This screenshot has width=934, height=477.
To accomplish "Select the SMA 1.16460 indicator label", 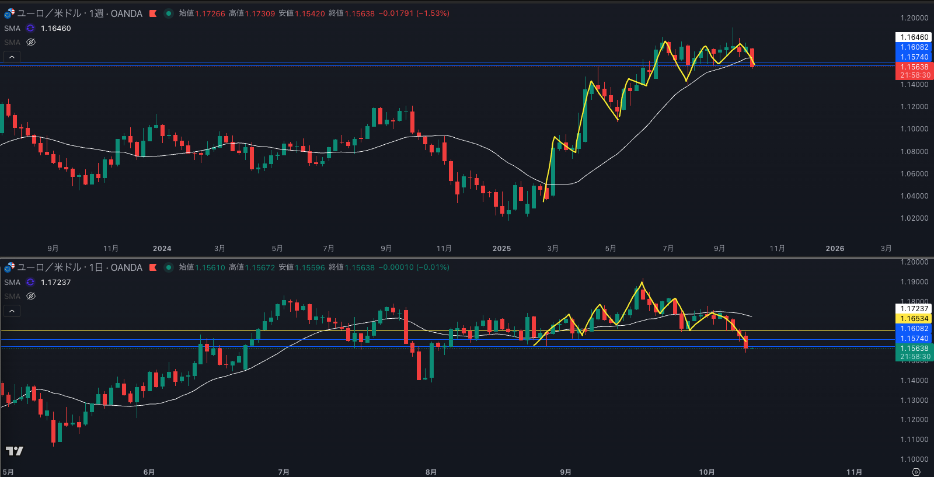I will click(55, 28).
